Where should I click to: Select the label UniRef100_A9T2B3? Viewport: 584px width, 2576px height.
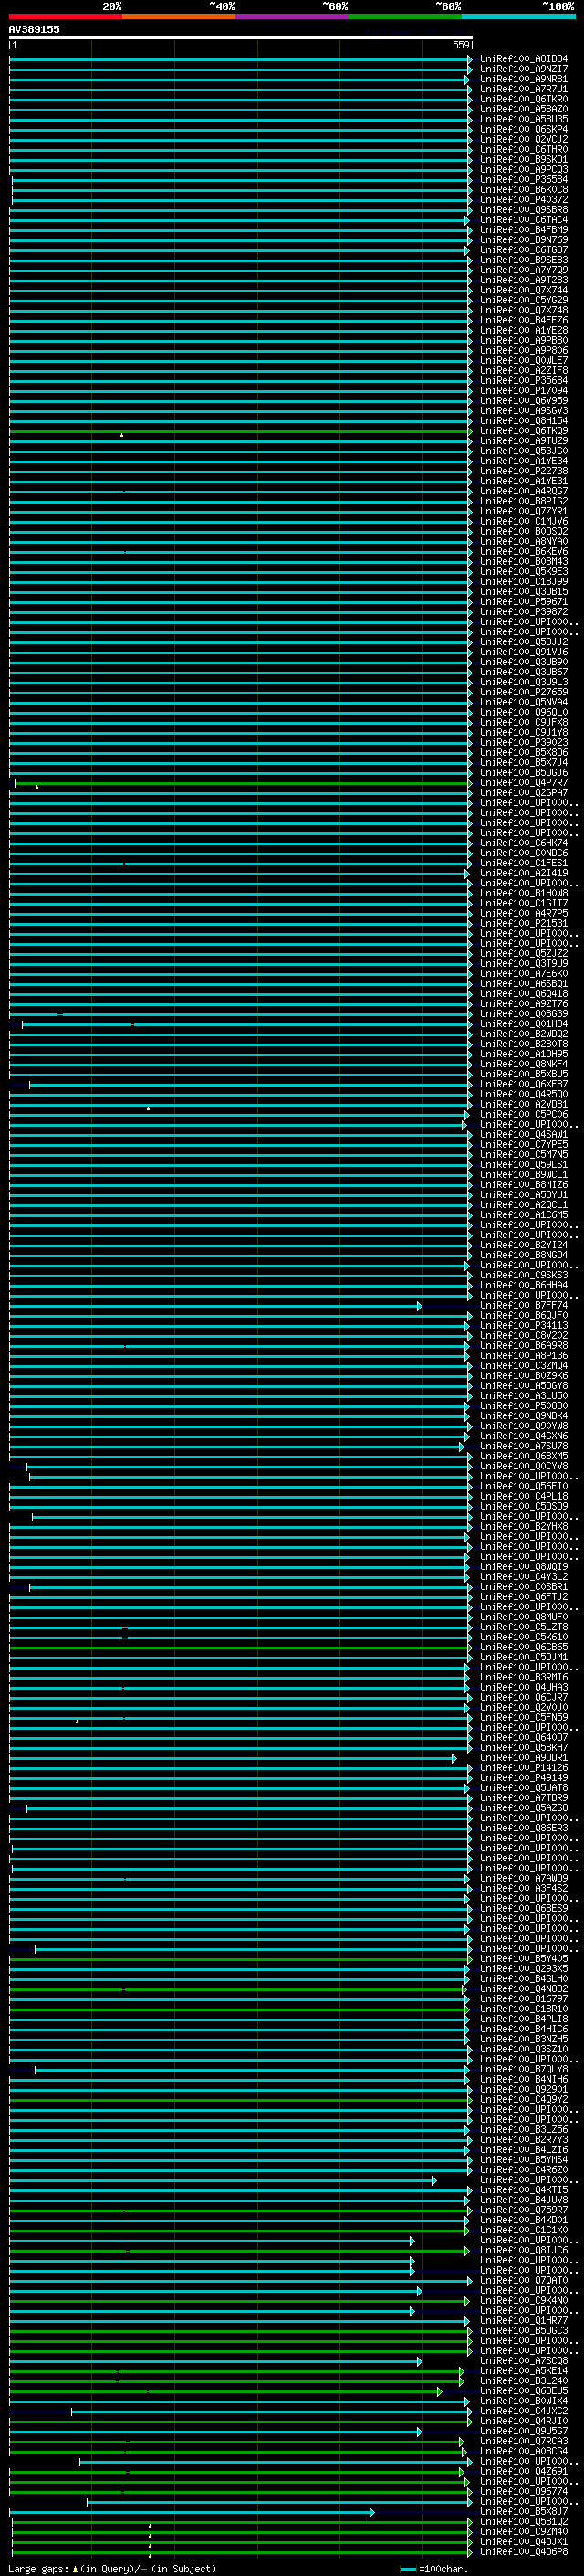(524, 280)
